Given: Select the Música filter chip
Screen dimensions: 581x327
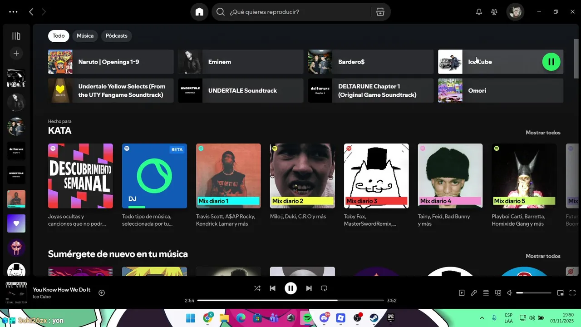Looking at the screenshot, I should [85, 36].
